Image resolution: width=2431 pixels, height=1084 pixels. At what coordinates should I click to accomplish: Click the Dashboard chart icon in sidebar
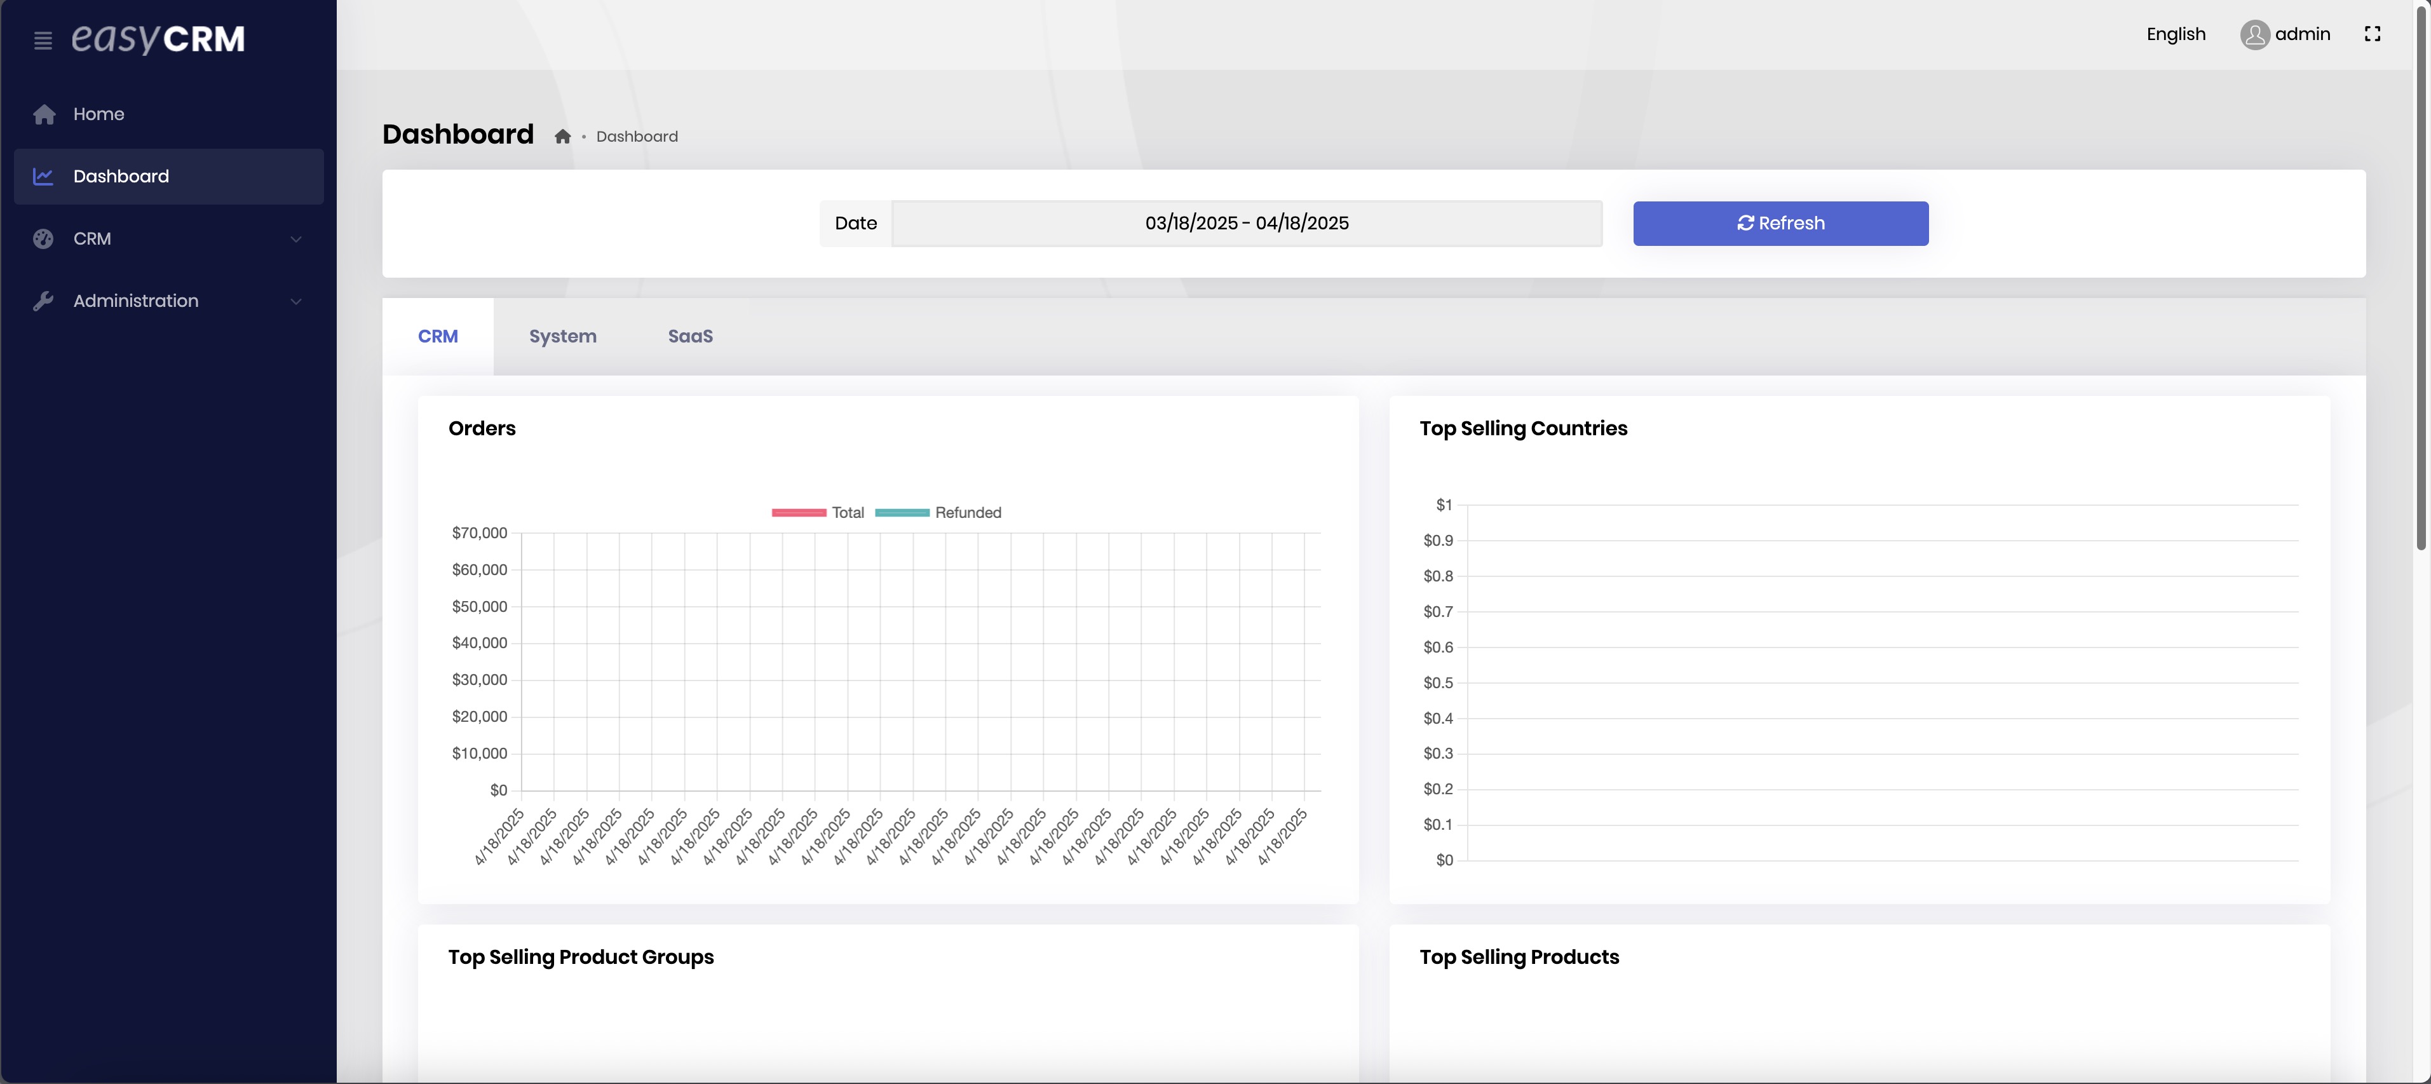pyautogui.click(x=43, y=177)
